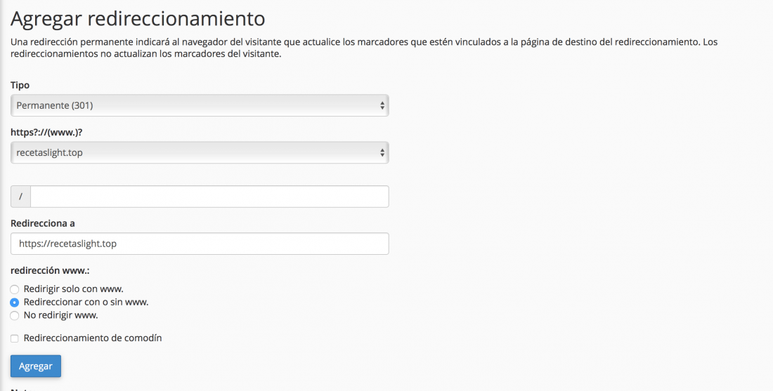The image size is (773, 391).
Task: Select the Redirigir solo con www. radio button
Action: [15, 289]
